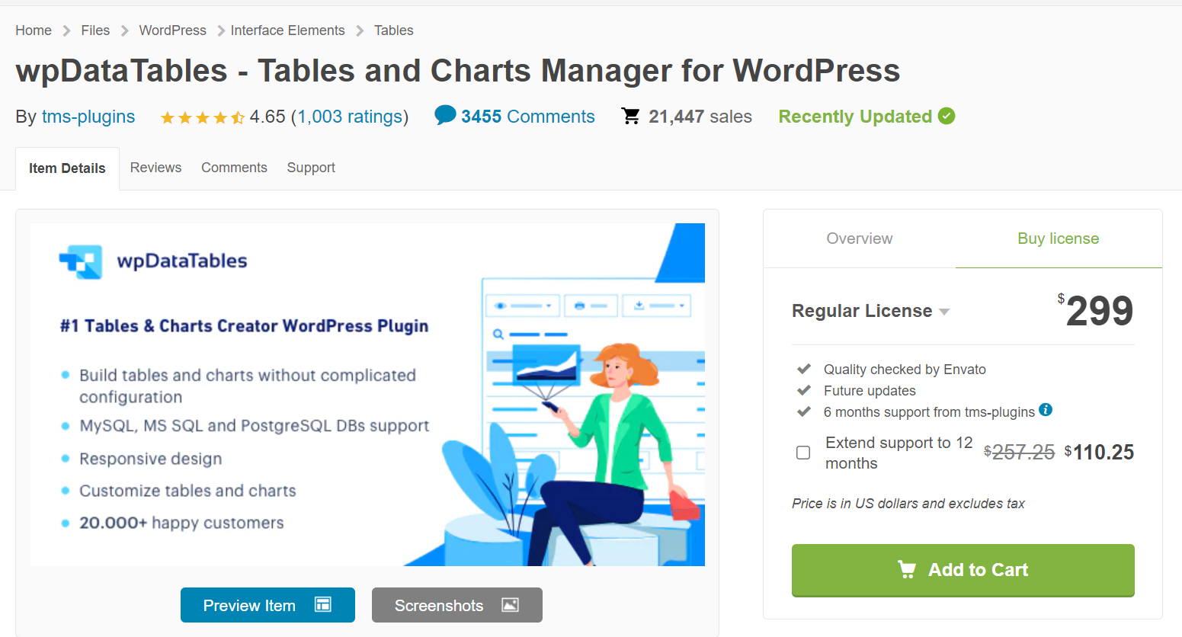The width and height of the screenshot is (1182, 637).
Task: Visit author tms-plugins profile link
Action: 88,117
